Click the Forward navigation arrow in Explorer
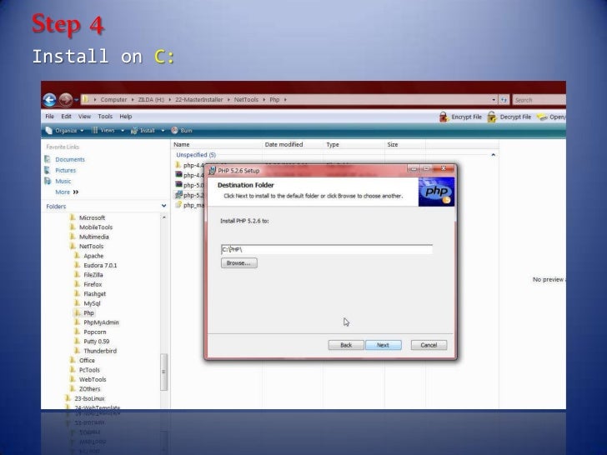Image resolution: width=607 pixels, height=455 pixels. (65, 100)
